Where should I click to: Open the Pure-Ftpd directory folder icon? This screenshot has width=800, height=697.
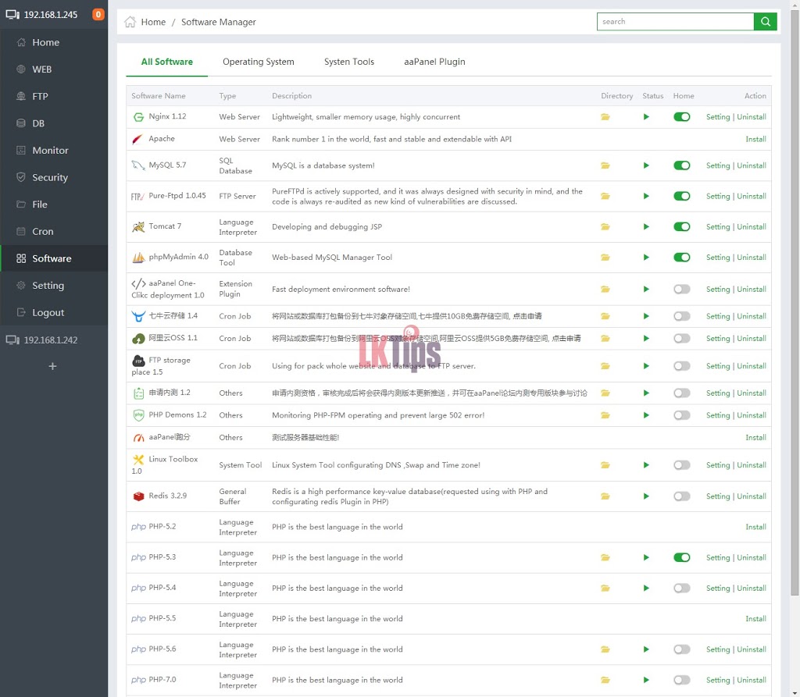click(605, 196)
